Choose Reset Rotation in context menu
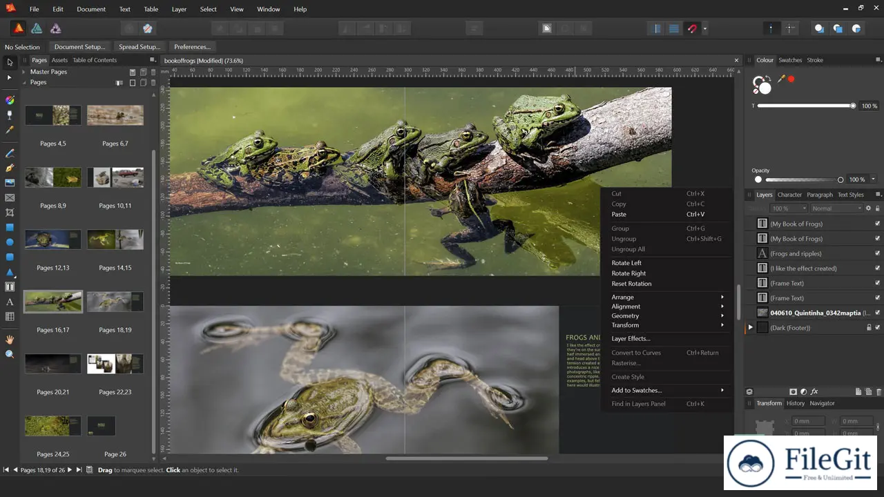The height and width of the screenshot is (497, 884). tap(667, 284)
